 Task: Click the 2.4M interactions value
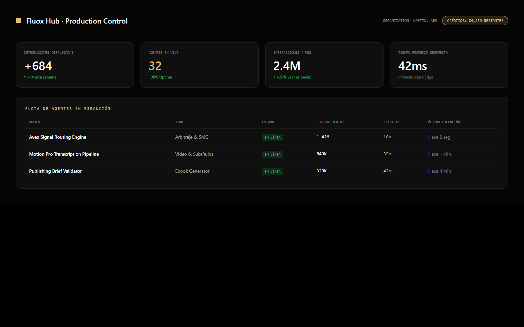tap(287, 66)
